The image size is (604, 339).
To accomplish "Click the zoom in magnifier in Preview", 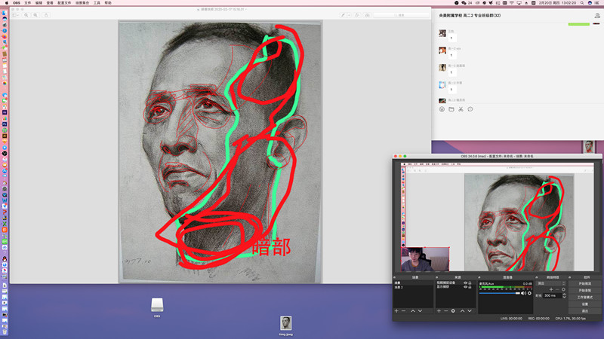I will click(x=35, y=15).
